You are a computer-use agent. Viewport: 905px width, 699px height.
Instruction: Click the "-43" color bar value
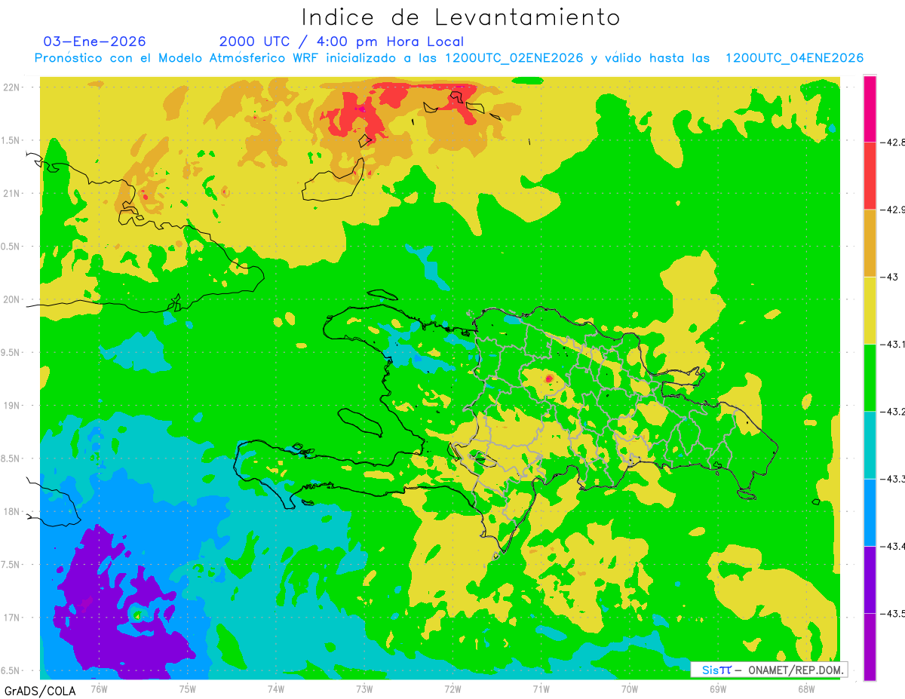889,277
